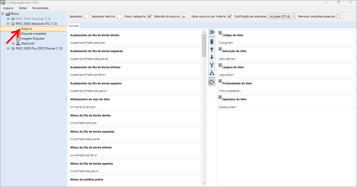Select Altura da fita de borda direita

click(x=135, y=119)
